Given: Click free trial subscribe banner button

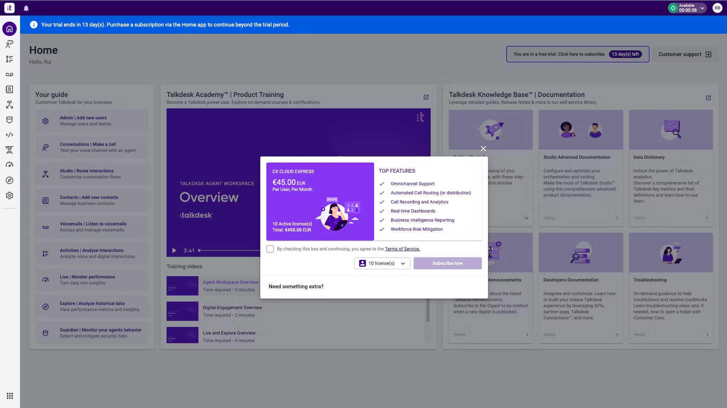Looking at the screenshot, I should point(578,54).
